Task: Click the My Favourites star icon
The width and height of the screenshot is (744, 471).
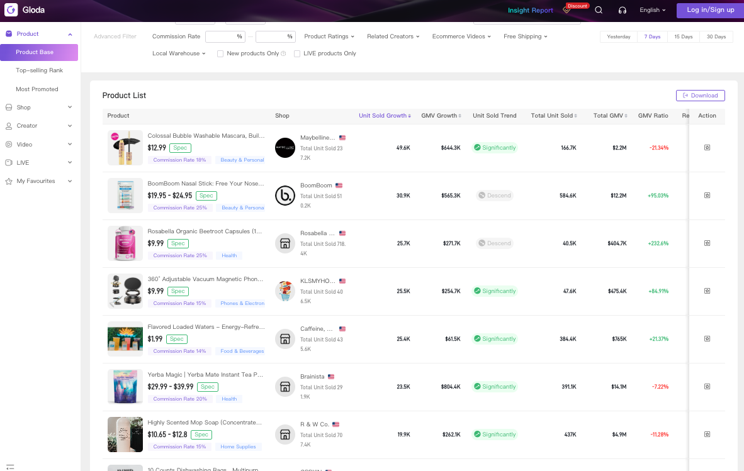Action: point(9,181)
